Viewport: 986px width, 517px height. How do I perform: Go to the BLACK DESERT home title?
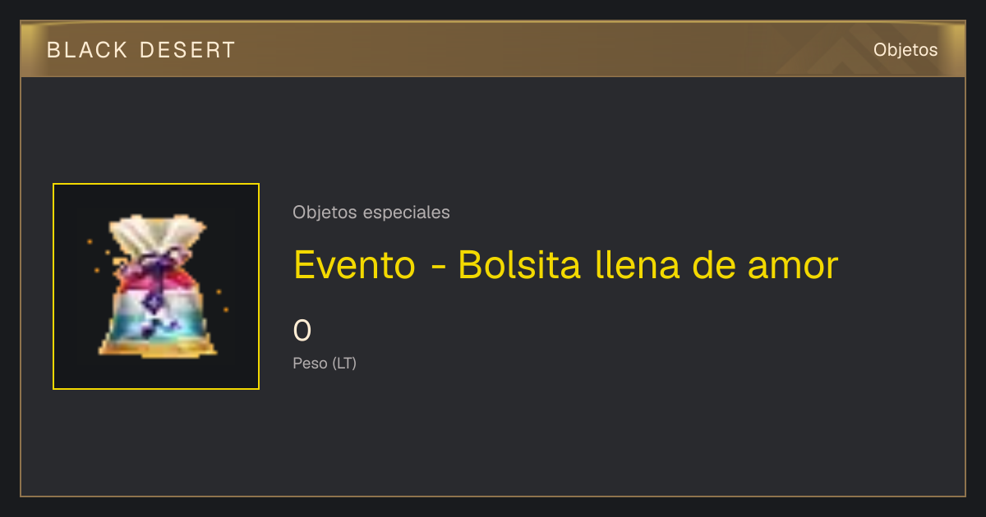(x=141, y=50)
